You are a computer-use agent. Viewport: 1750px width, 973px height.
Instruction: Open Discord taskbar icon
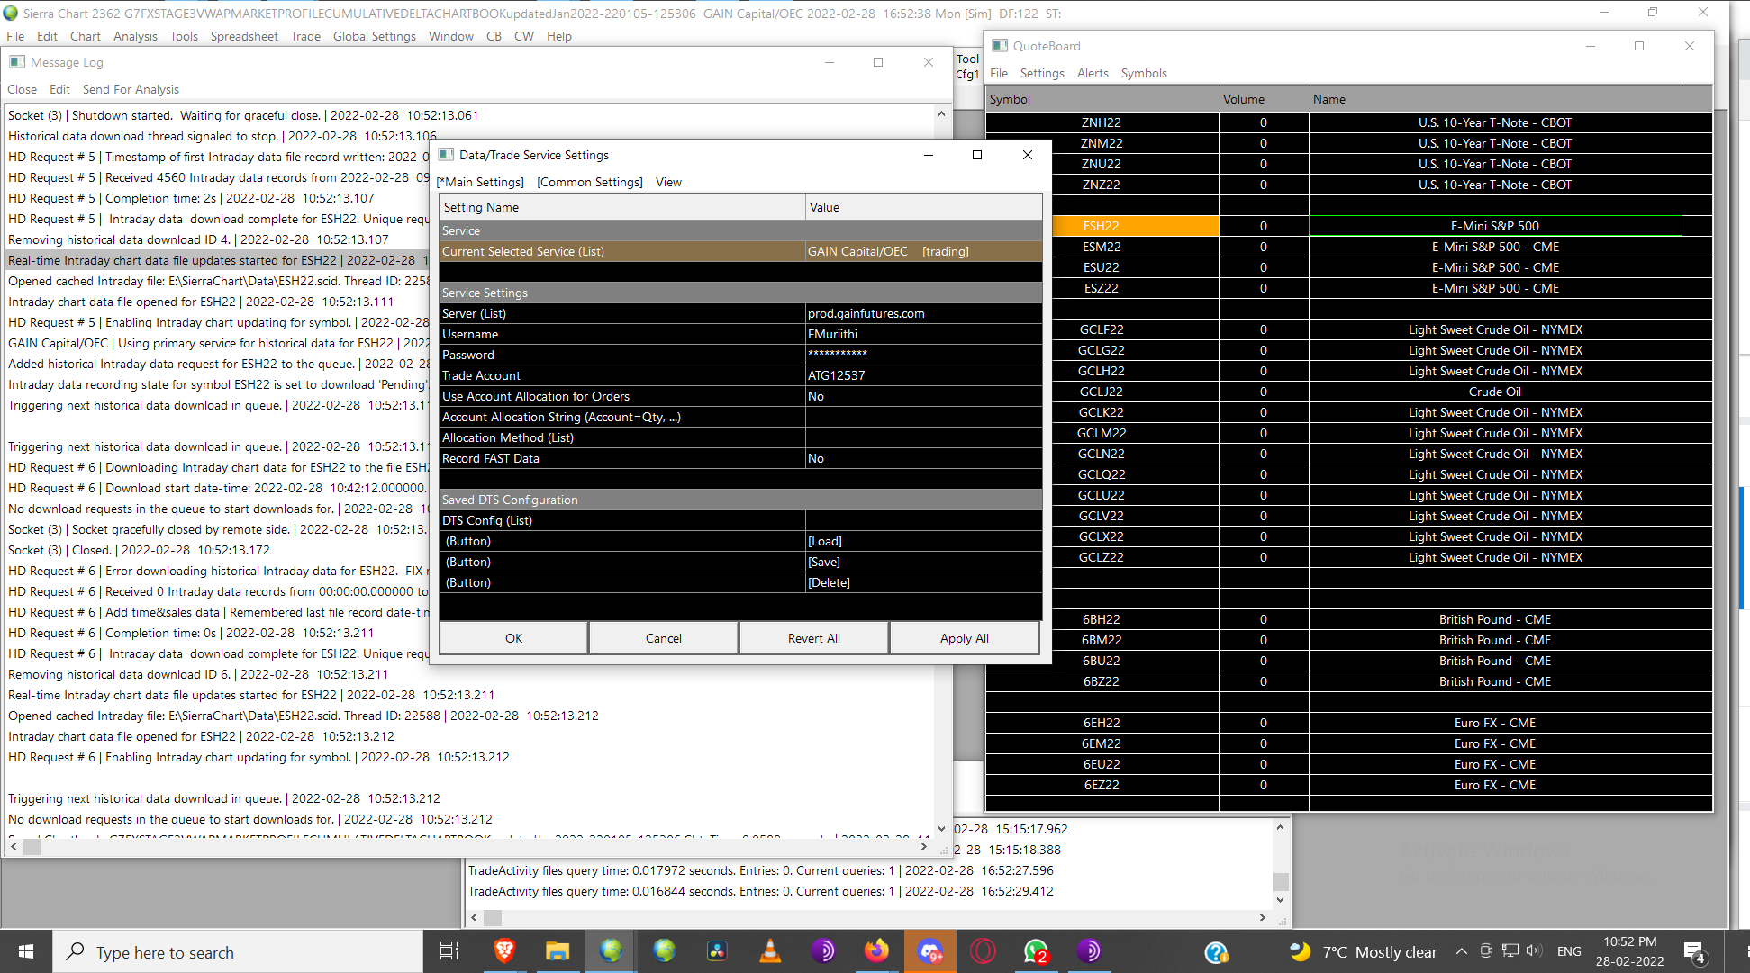929,951
